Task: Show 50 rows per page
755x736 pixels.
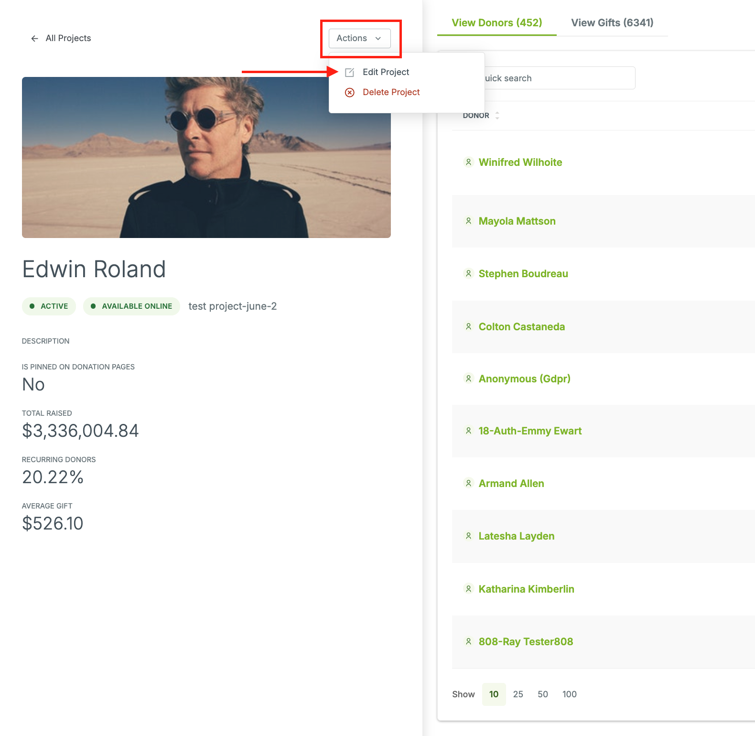Action: pos(543,694)
